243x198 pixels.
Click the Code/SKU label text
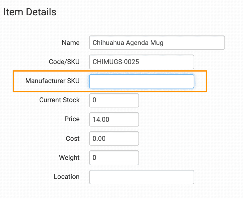pos(64,62)
